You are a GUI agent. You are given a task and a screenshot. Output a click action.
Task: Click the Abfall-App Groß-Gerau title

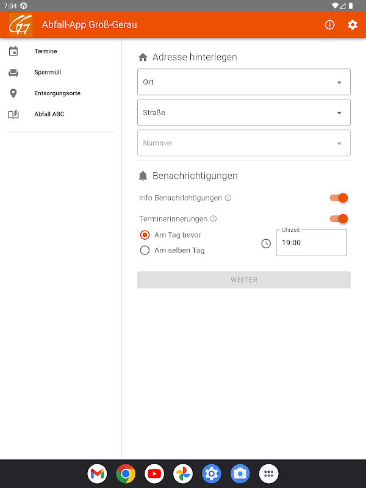[90, 24]
